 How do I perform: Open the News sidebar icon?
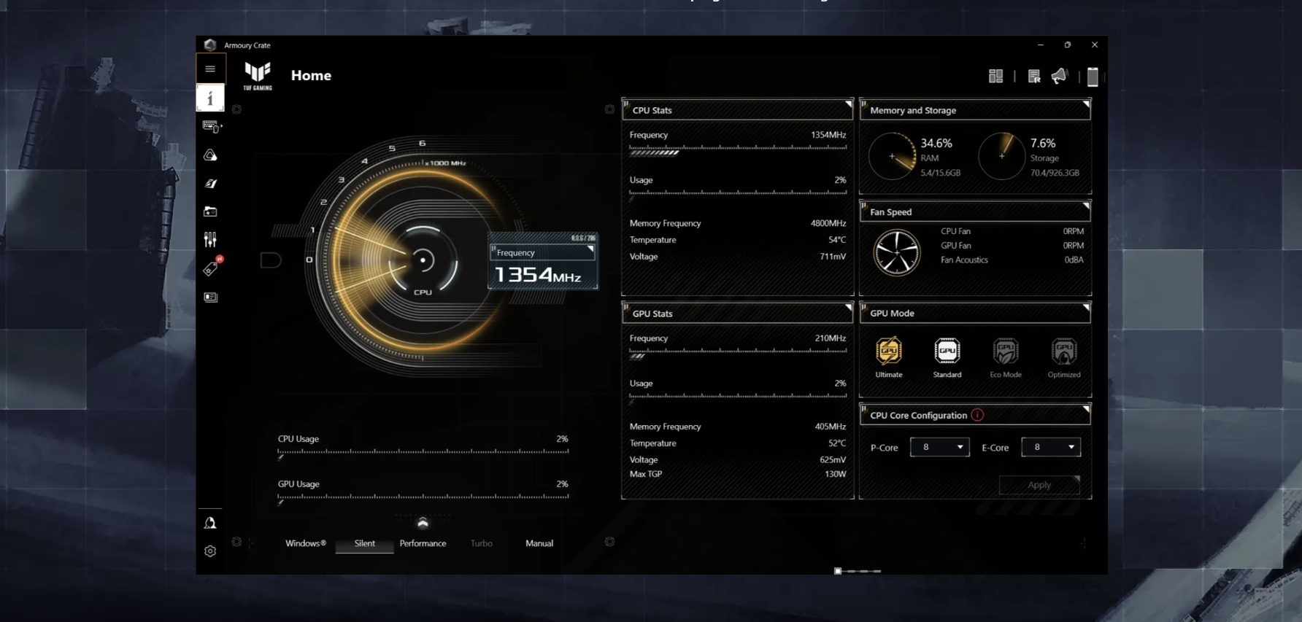210,298
